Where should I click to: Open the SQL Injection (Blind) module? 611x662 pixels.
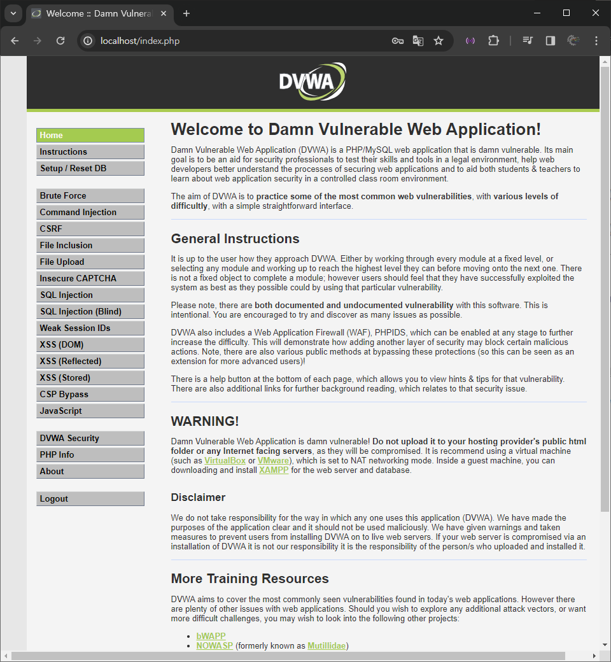[90, 311]
